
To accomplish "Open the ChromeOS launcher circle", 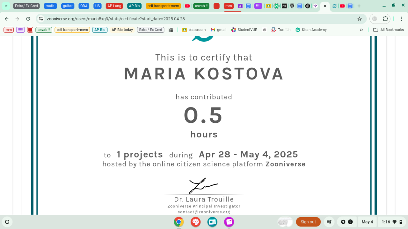I will (x=7, y=222).
